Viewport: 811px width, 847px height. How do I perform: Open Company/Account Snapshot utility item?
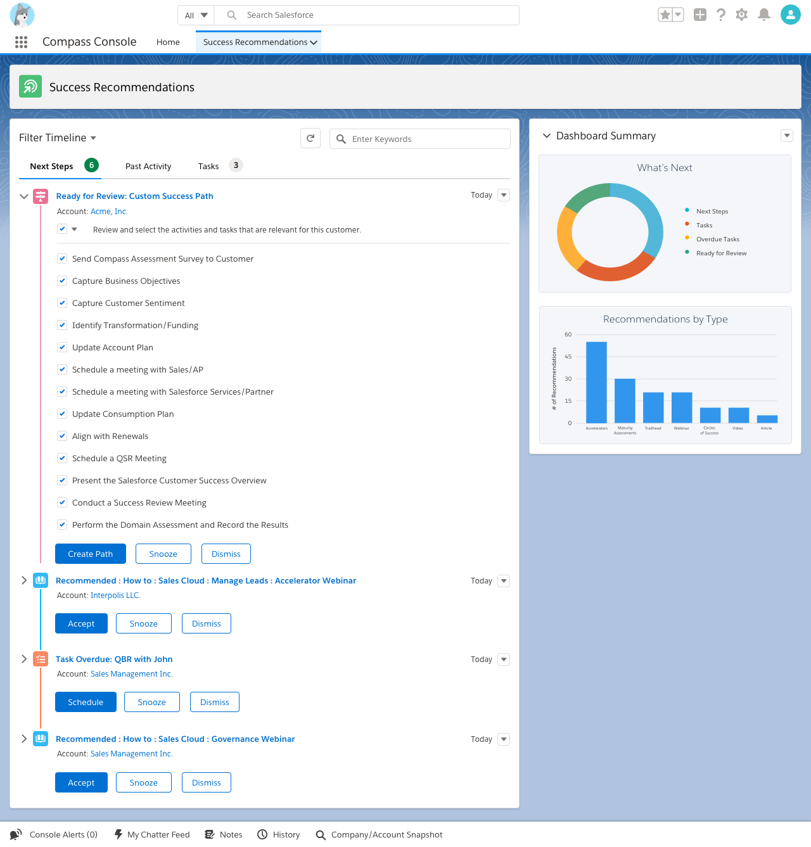pos(379,834)
